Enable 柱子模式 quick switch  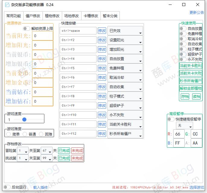pyautogui.click(x=183, y=49)
